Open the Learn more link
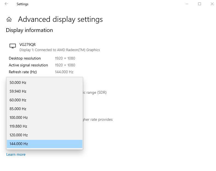 tap(16, 154)
